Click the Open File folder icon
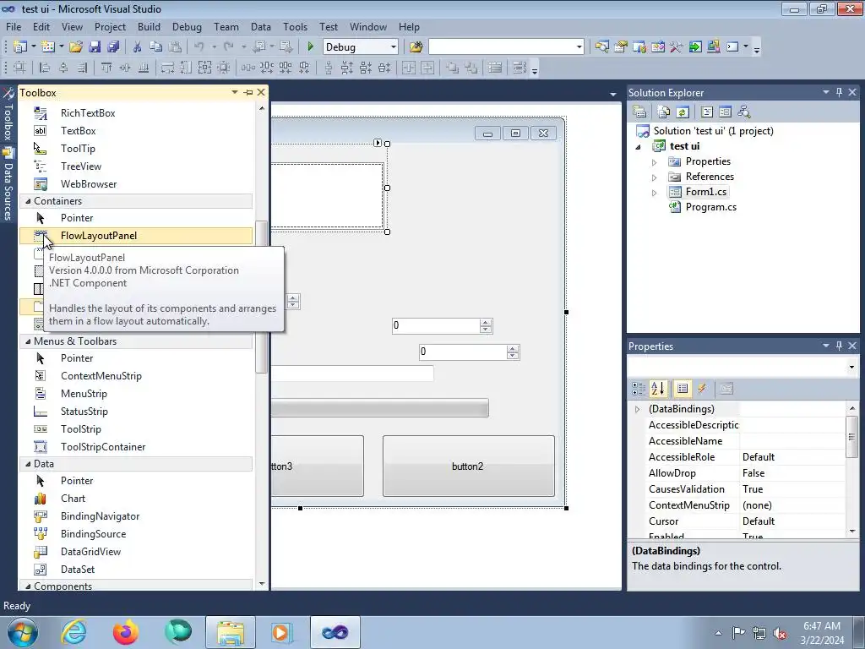 tap(76, 47)
